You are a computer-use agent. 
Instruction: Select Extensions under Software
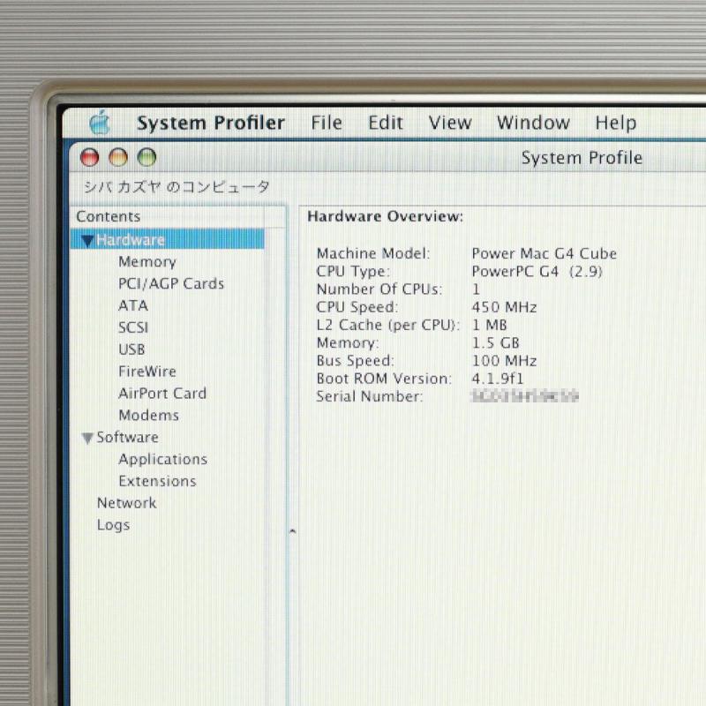(x=158, y=481)
